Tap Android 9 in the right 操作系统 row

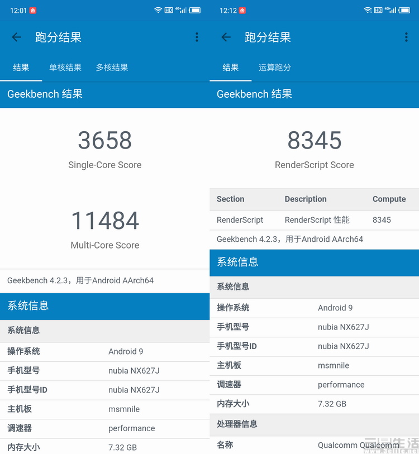coord(335,308)
